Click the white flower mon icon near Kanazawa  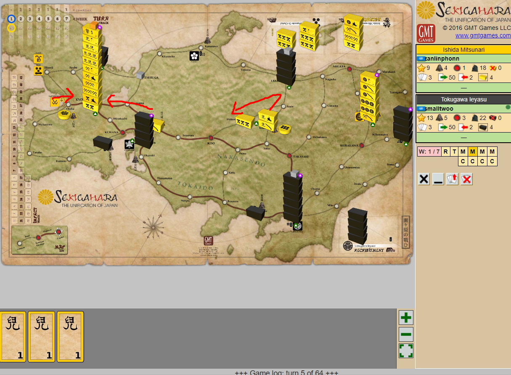194,56
